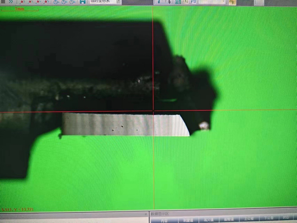
Task: Click the floppy disk save icon
Action: tap(82, 2)
